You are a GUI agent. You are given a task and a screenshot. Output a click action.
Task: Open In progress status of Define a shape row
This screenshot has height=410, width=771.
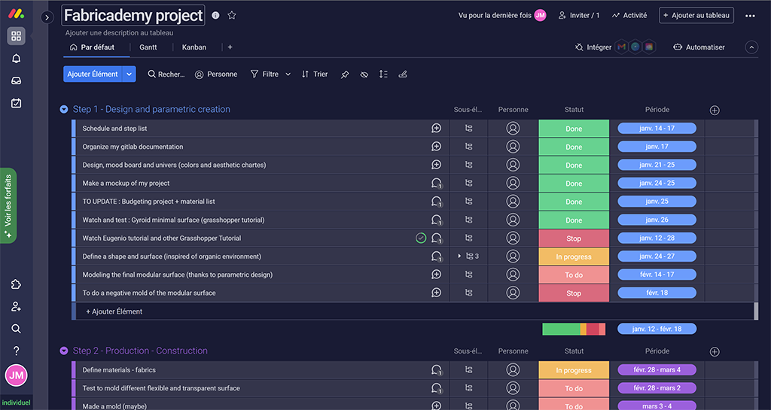pyautogui.click(x=574, y=257)
